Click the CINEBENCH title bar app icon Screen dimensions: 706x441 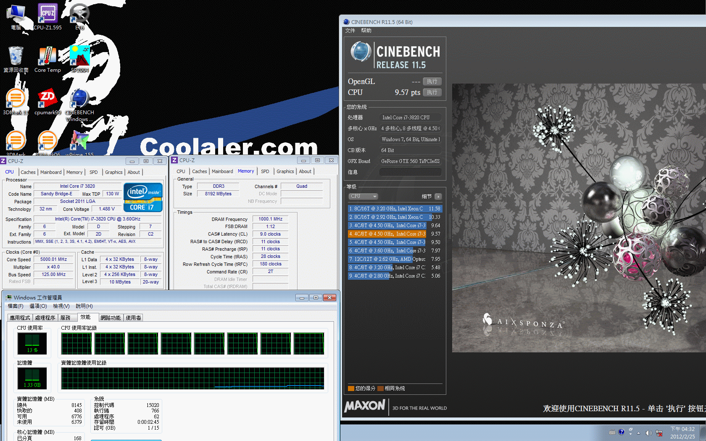(x=346, y=22)
